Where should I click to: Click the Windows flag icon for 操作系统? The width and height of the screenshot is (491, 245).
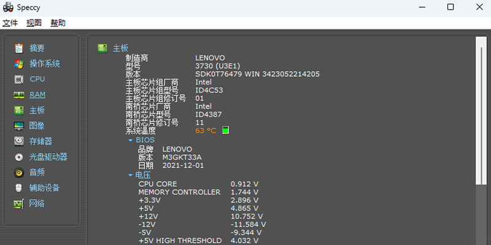click(19, 64)
